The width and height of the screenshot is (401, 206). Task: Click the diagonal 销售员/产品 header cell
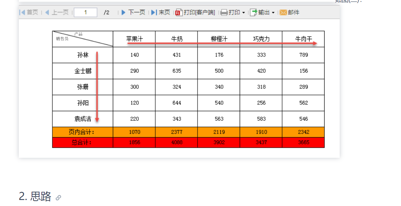point(83,39)
